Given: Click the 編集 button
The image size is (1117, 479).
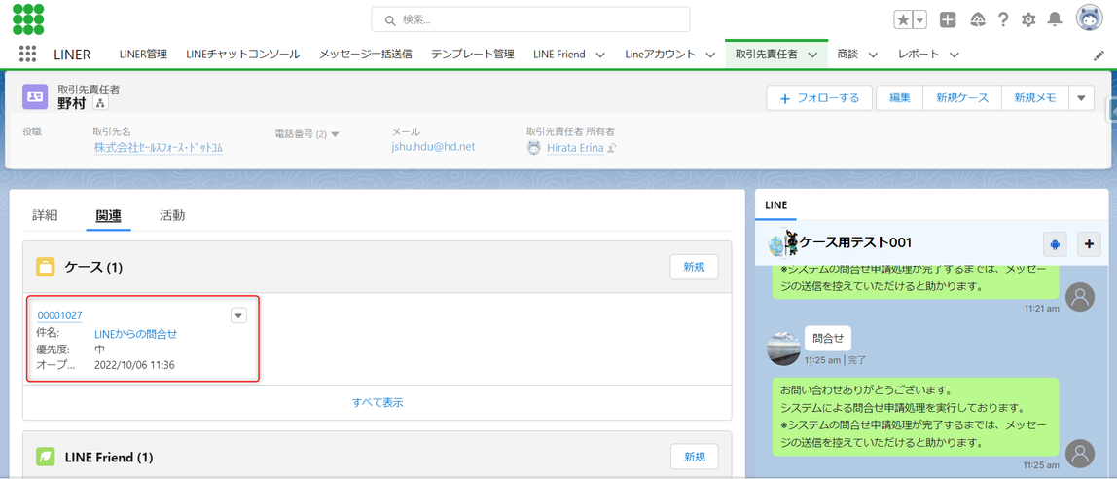Looking at the screenshot, I should click(900, 98).
